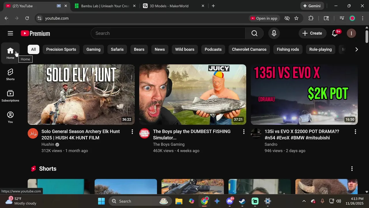View site information icon in address bar

click(x=39, y=18)
